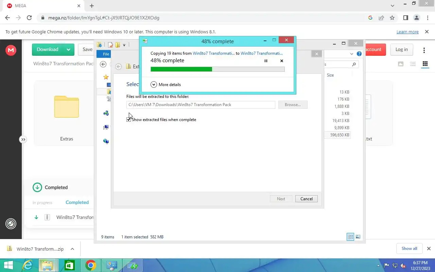This screenshot has height=272, width=435.
Task: Open the copy destination folder link
Action: click(x=262, y=53)
